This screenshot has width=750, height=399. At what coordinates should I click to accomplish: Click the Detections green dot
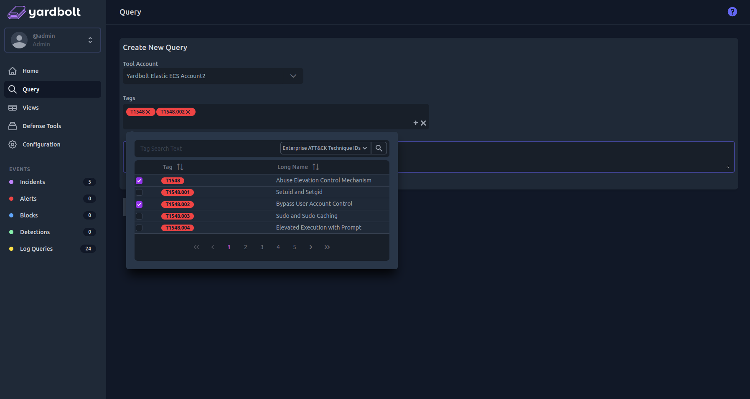(11, 232)
